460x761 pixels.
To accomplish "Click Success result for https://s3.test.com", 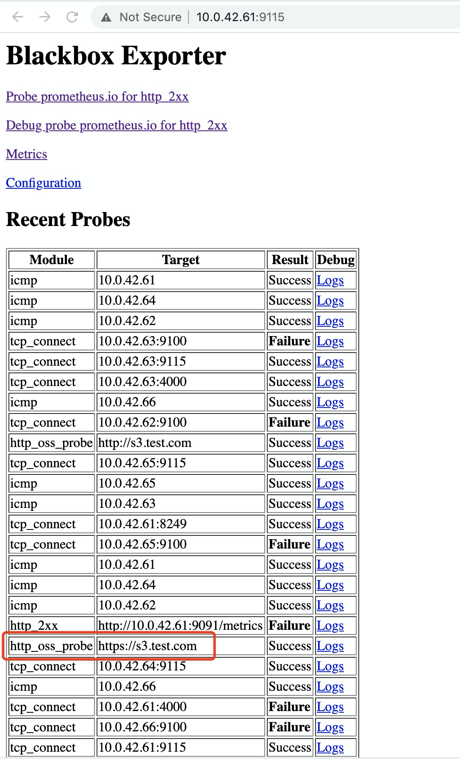I will pyautogui.click(x=290, y=646).
